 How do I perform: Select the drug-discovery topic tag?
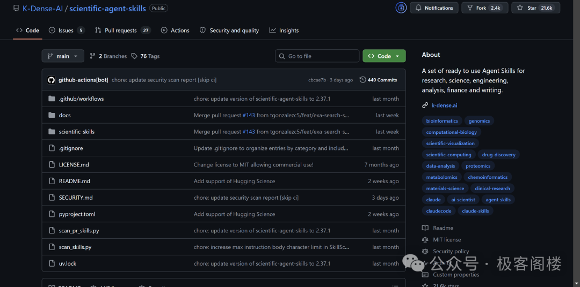tap(498, 155)
